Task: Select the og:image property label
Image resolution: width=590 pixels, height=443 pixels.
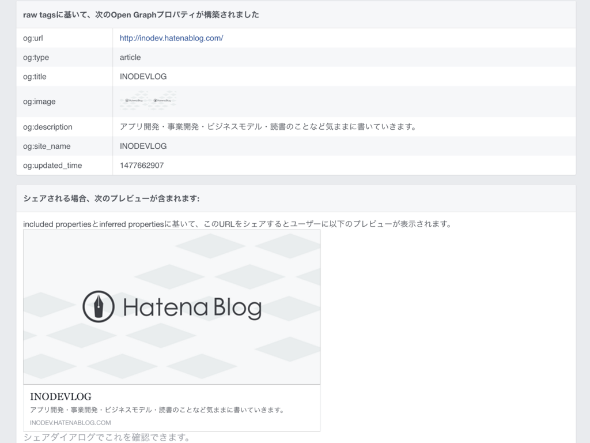Action: click(x=39, y=102)
